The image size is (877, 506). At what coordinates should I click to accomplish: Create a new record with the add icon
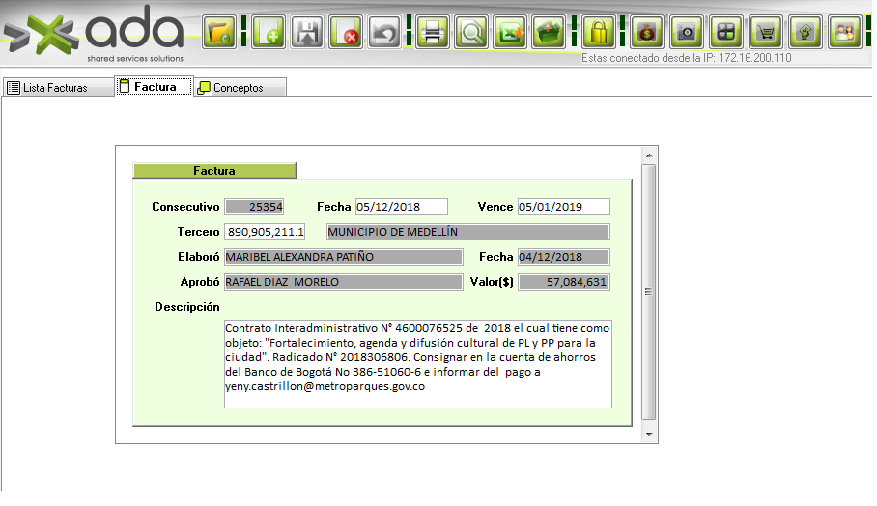tap(268, 33)
